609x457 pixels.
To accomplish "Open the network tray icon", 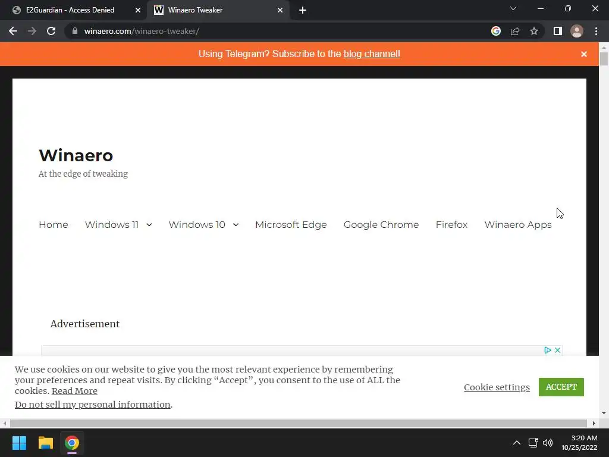I will pos(533,443).
